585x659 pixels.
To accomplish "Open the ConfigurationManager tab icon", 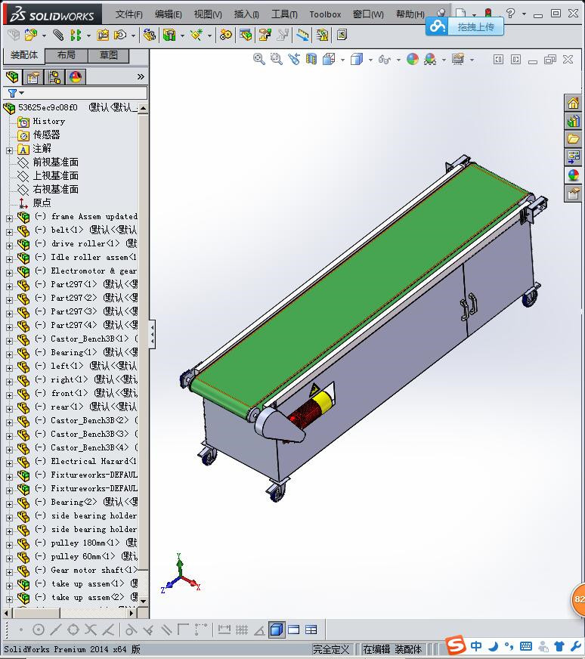I will 54,77.
